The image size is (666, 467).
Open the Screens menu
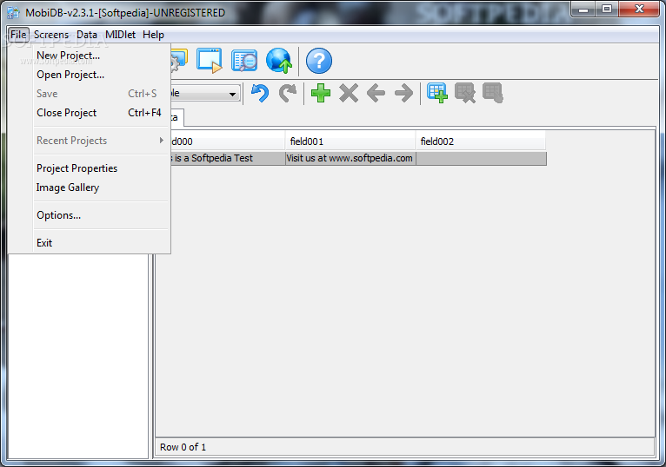(x=51, y=35)
